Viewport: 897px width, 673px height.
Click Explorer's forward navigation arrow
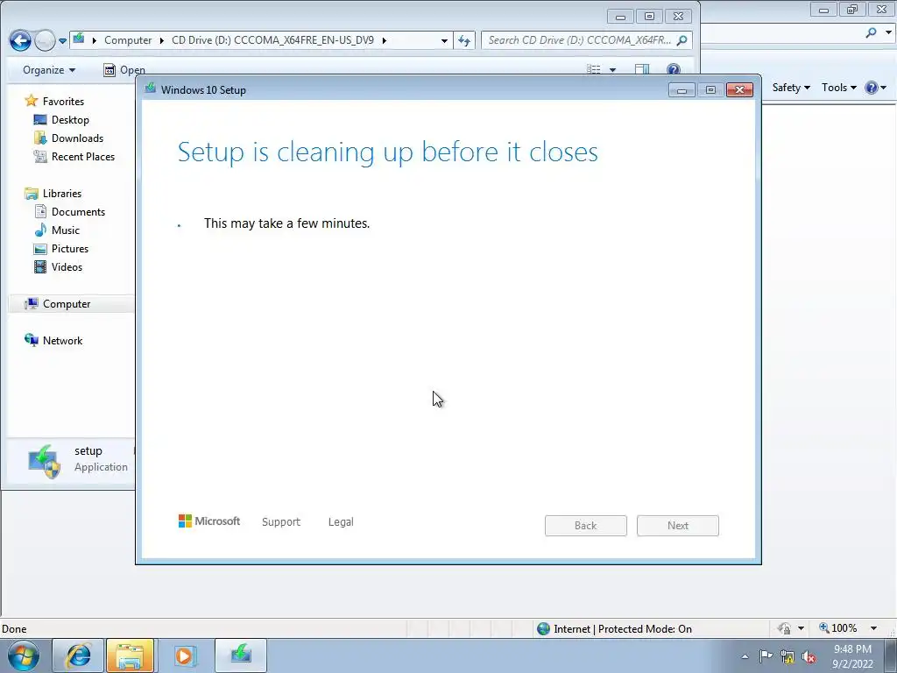tap(45, 40)
